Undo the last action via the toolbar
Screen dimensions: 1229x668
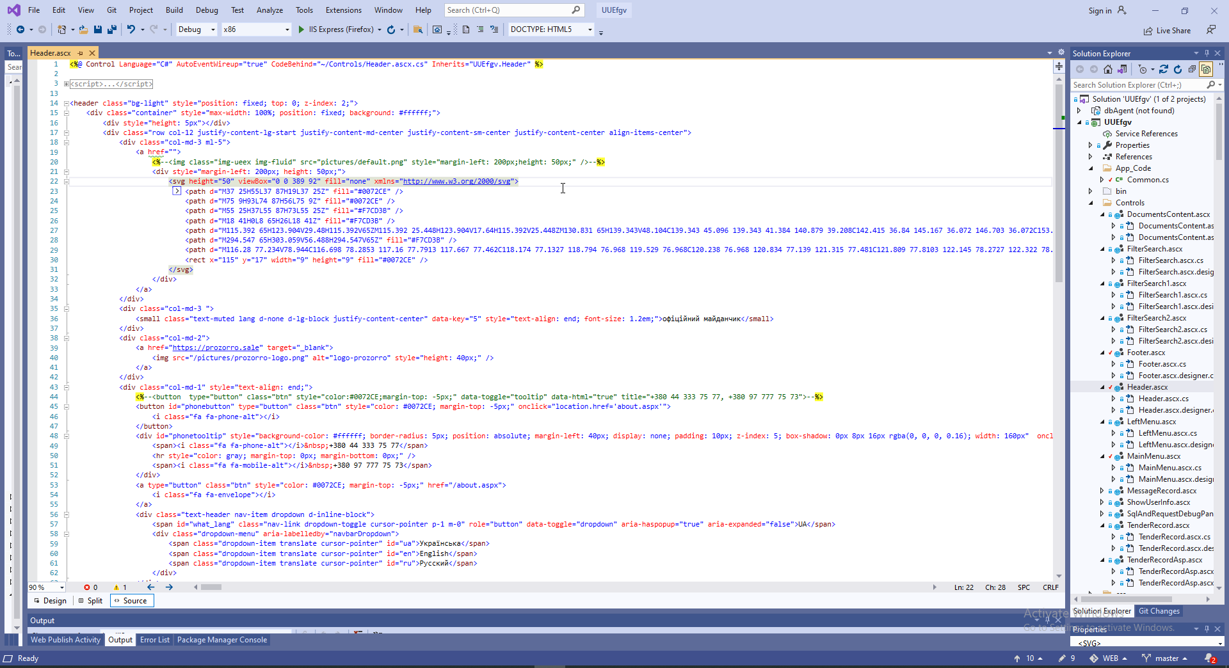pyautogui.click(x=131, y=29)
